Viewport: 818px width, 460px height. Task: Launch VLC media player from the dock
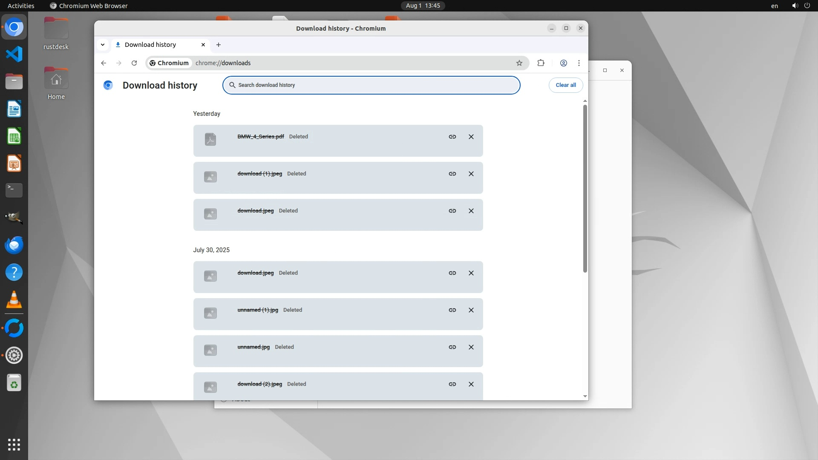coord(14,300)
